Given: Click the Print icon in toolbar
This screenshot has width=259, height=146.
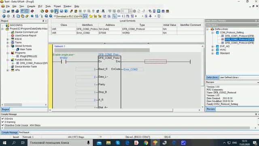Looking at the screenshot, I should pyautogui.click(x=17, y=11).
